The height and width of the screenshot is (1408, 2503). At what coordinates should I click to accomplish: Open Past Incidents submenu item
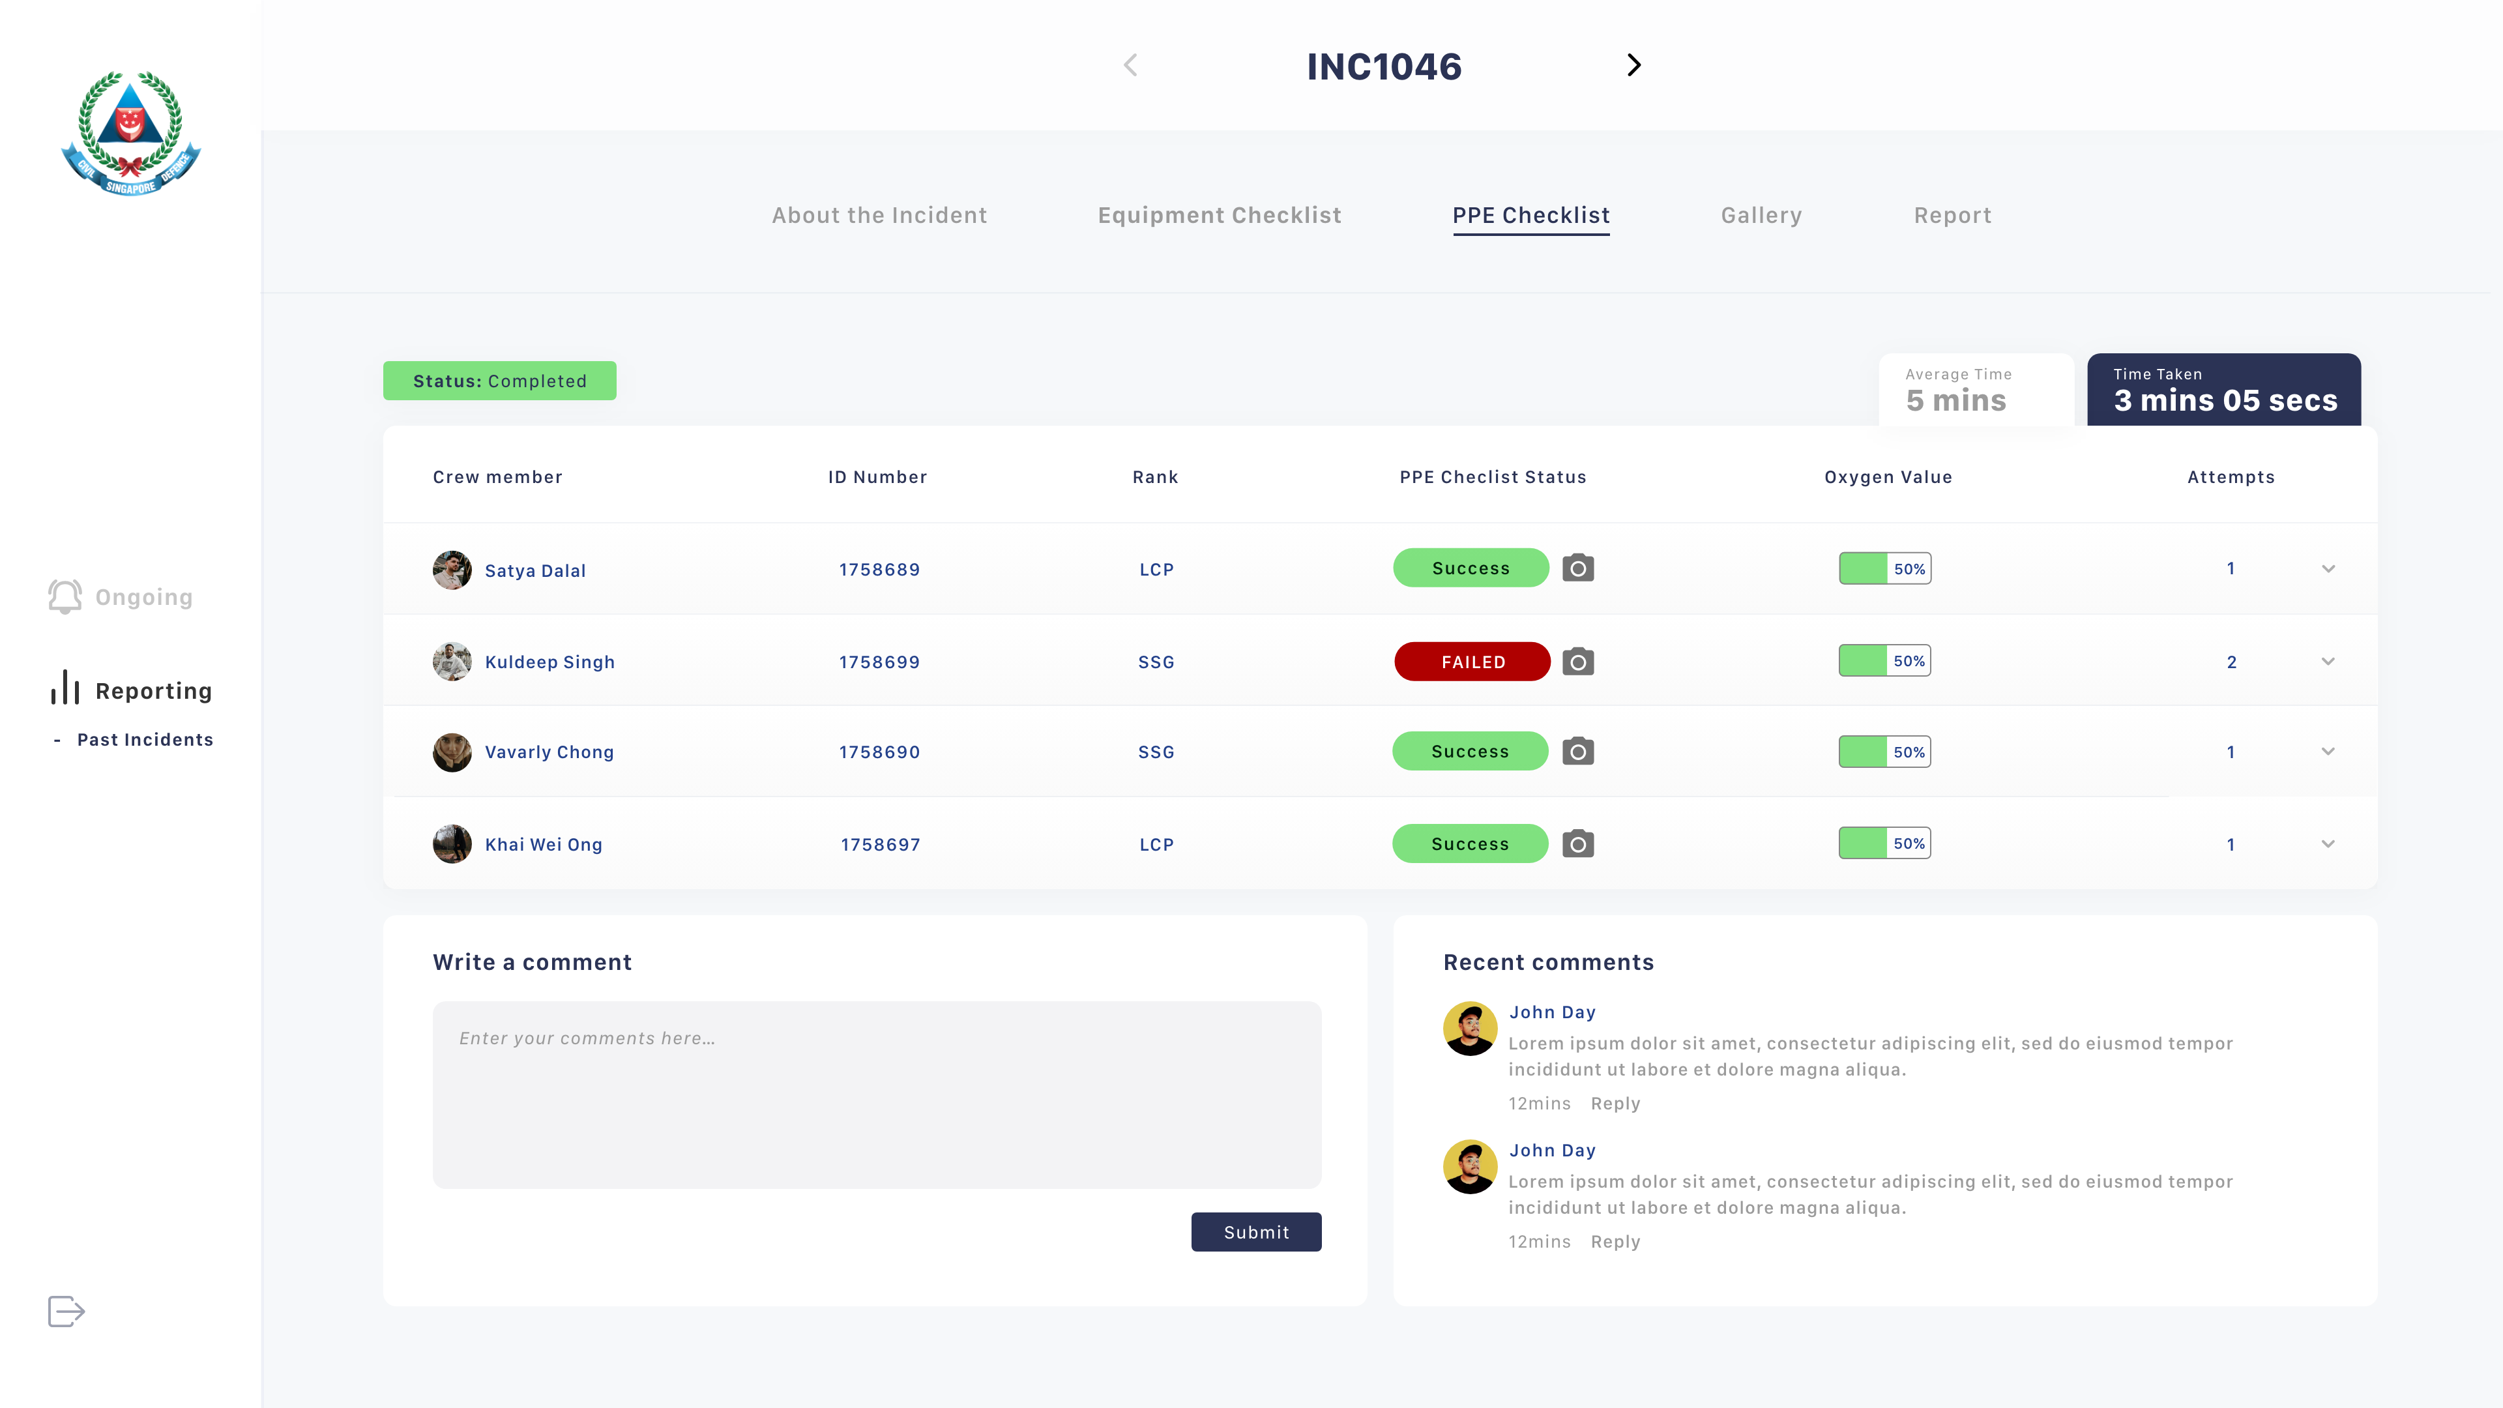(x=145, y=739)
